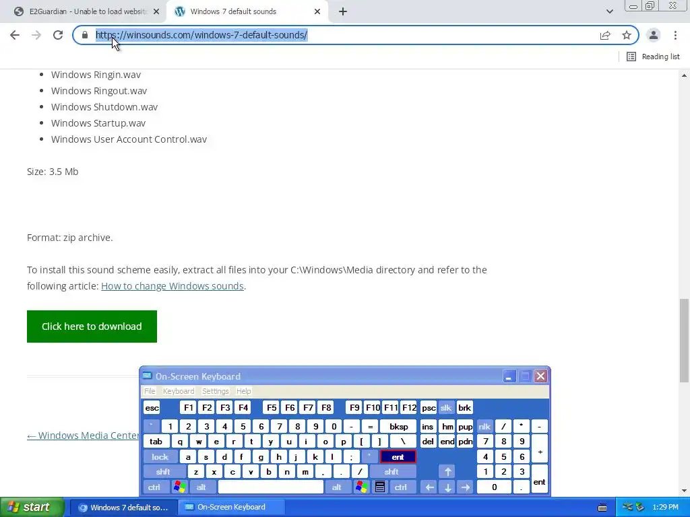690x517 pixels.
Task: Toggle the slk (scroll lock) key
Action: 446,407
